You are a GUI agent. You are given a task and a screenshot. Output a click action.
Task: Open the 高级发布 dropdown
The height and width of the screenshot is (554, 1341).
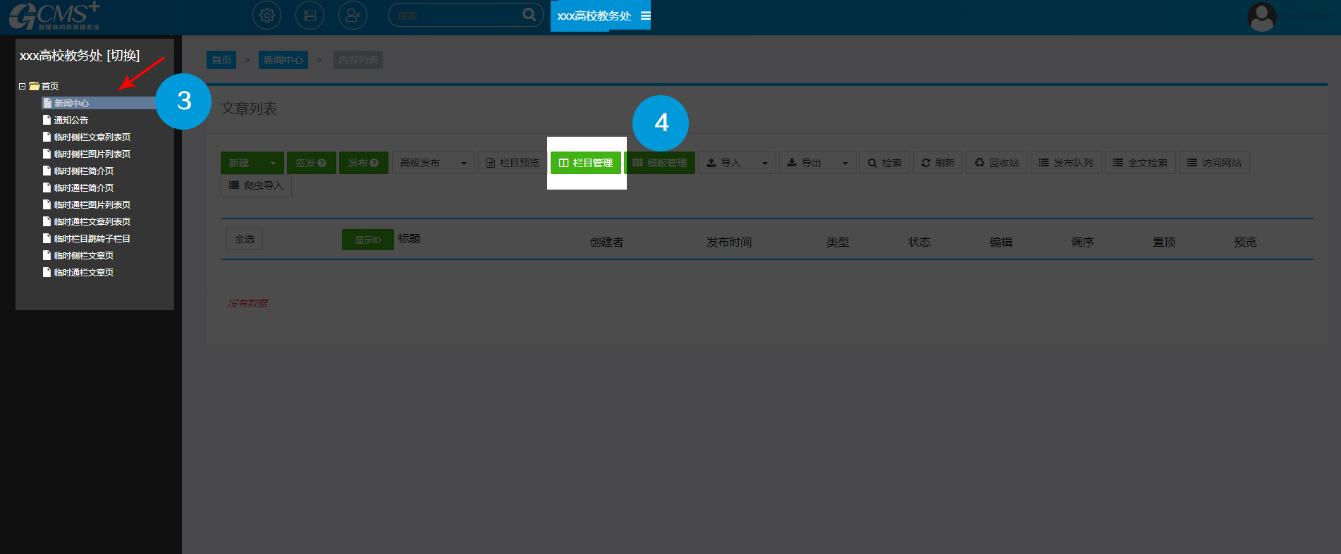(x=433, y=163)
